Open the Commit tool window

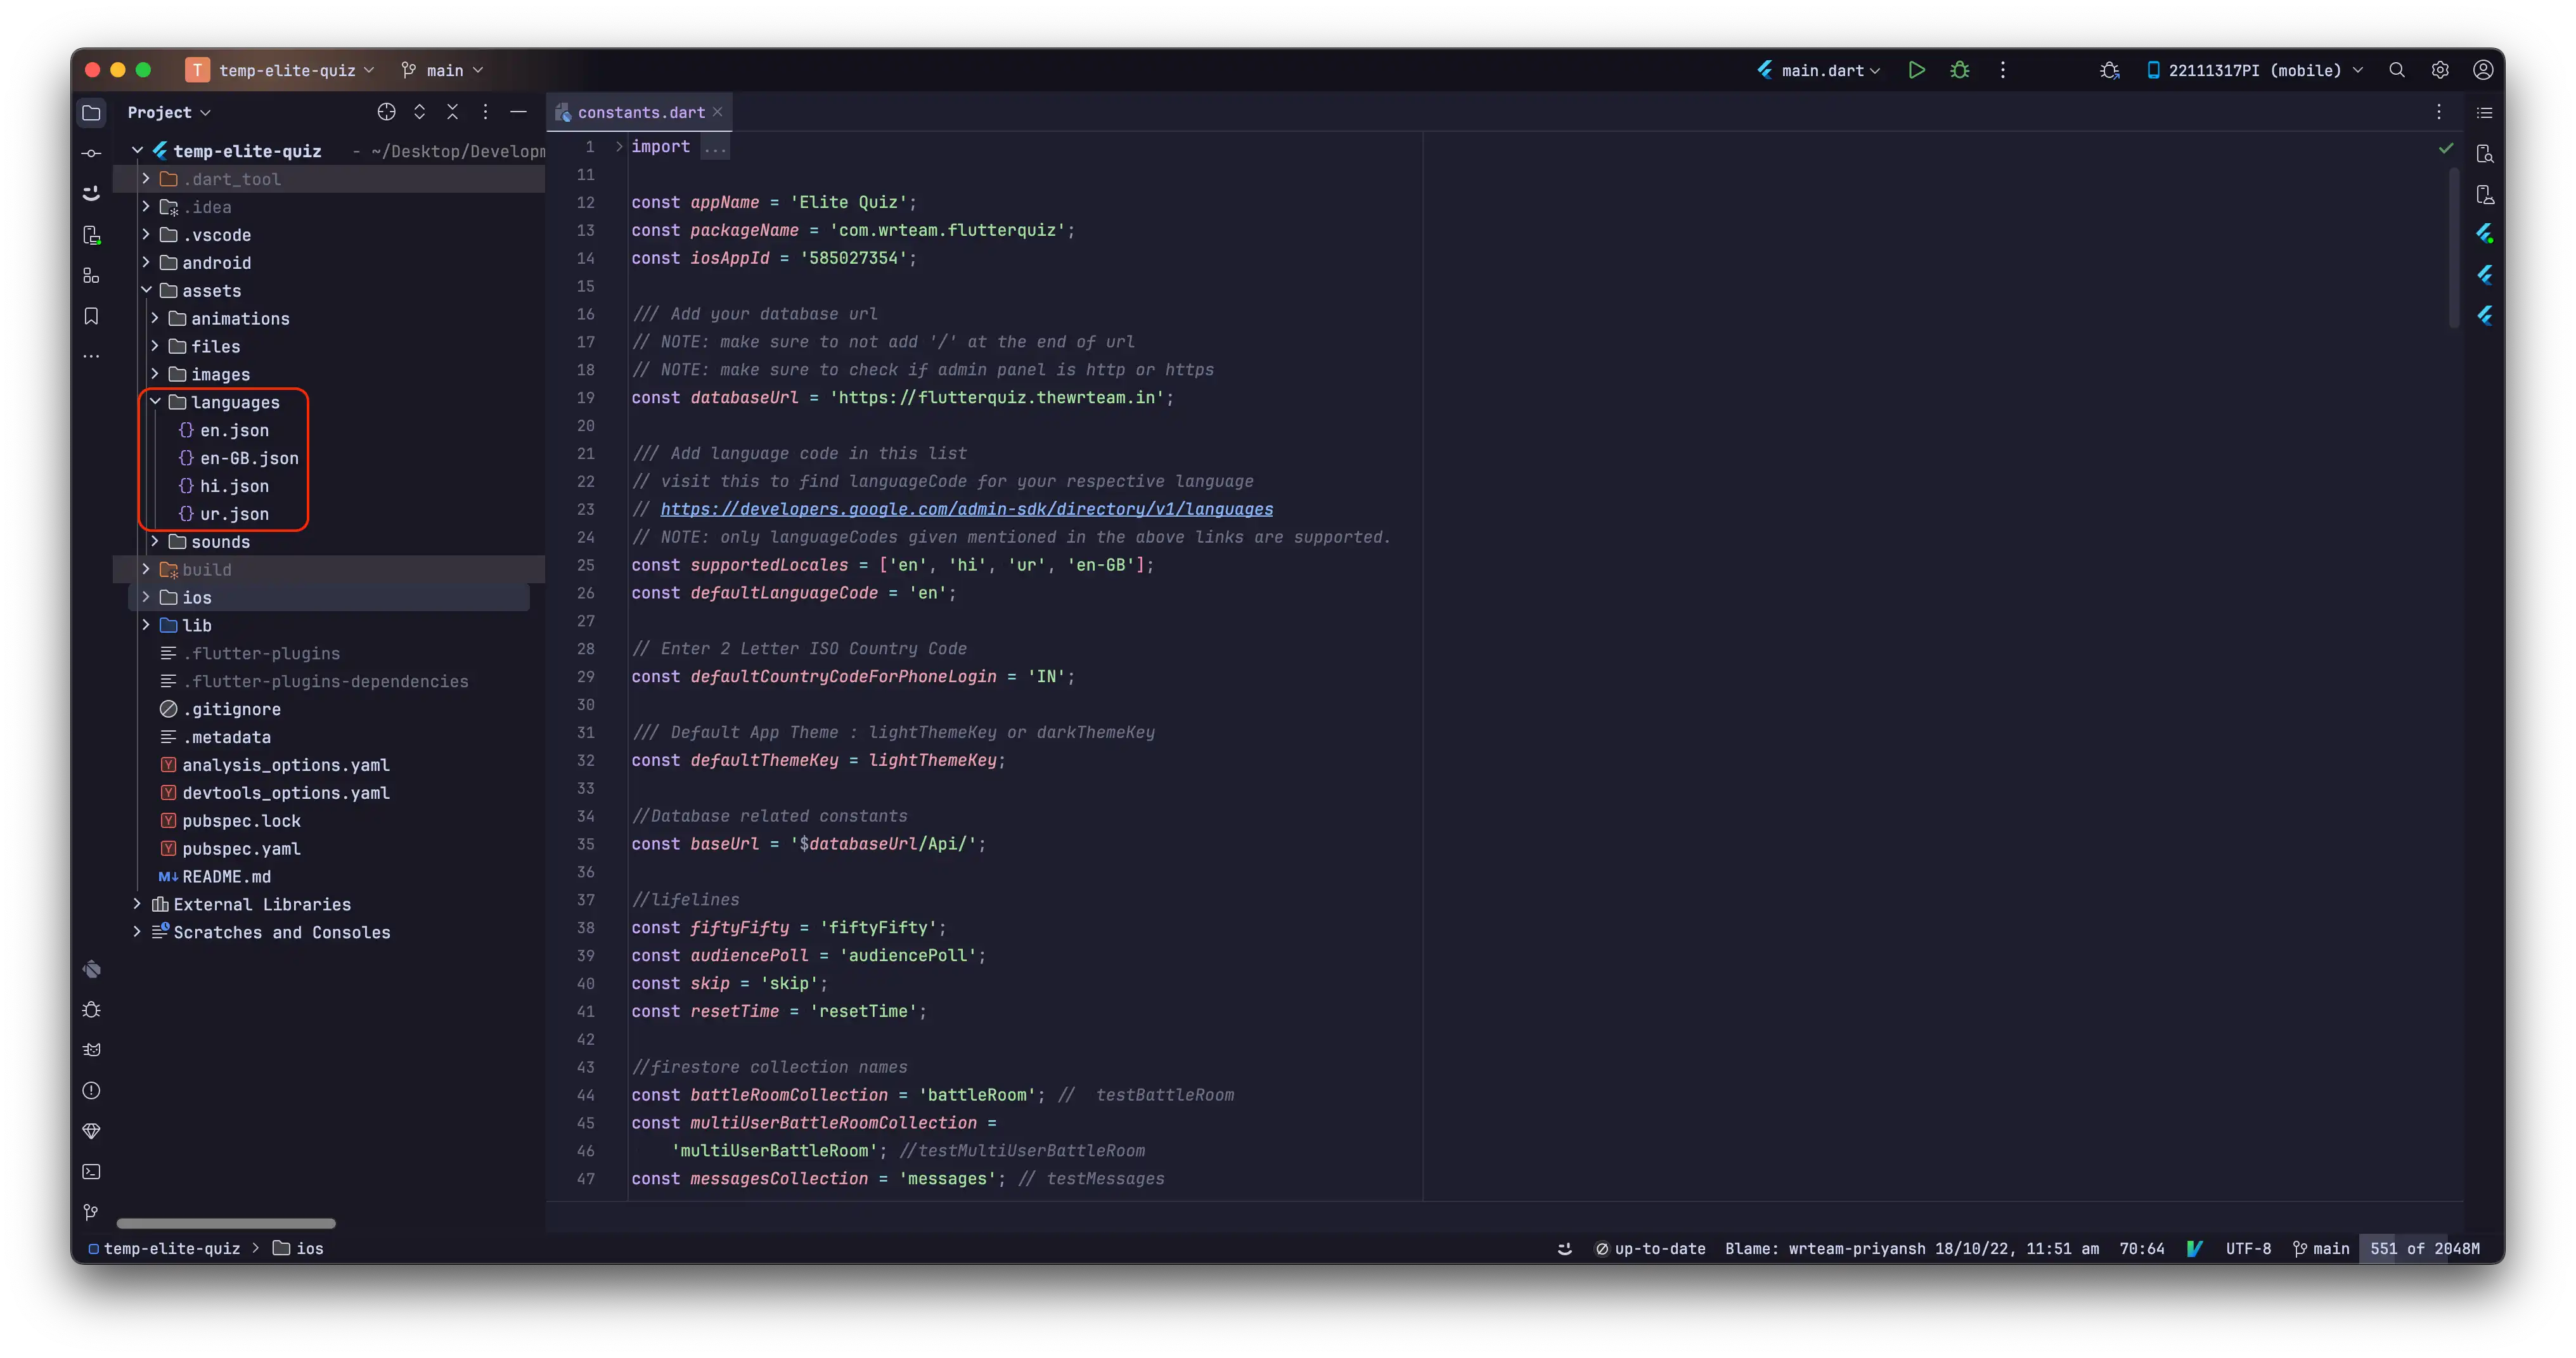pos(91,153)
